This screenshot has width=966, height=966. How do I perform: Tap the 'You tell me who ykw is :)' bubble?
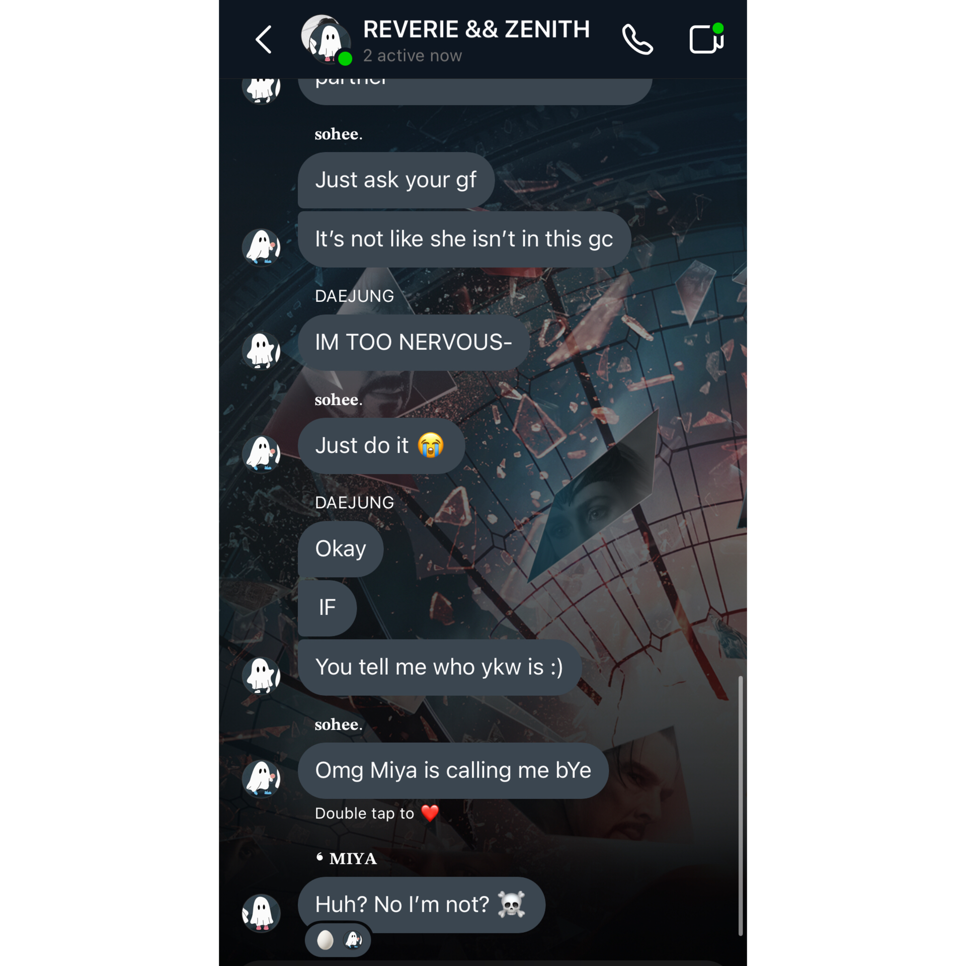(439, 667)
